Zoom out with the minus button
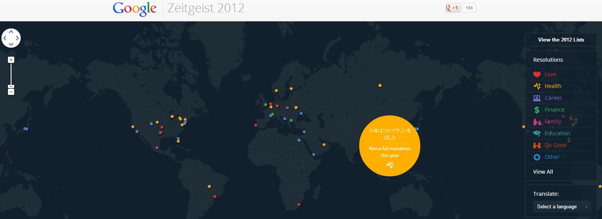 (11, 91)
